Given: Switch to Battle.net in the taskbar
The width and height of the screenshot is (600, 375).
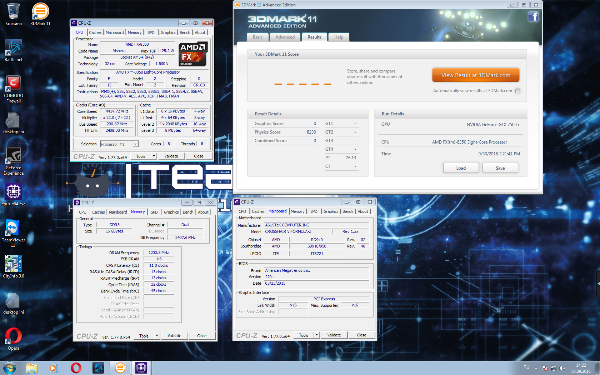Looking at the screenshot, I should (x=98, y=368).
